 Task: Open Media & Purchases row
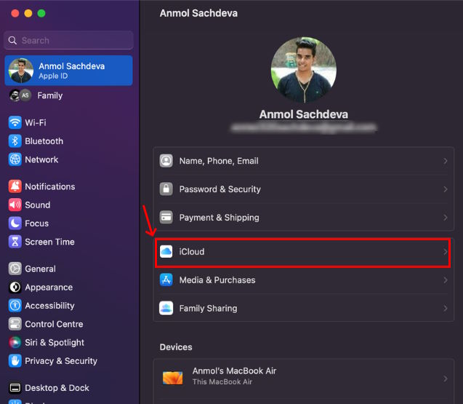(x=303, y=280)
